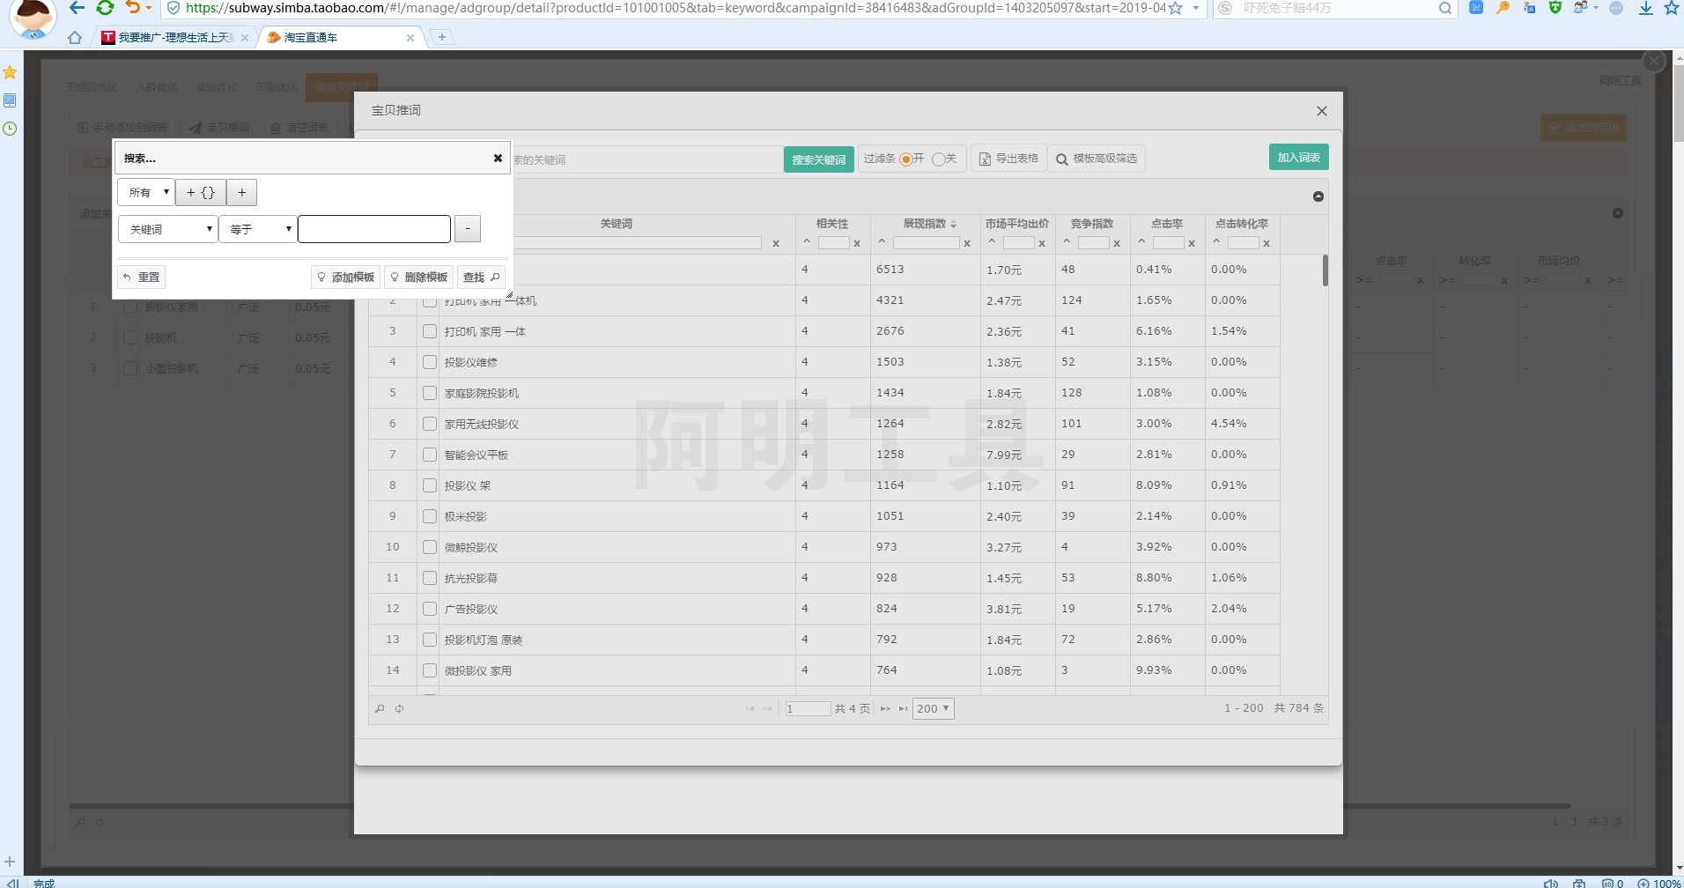
Task: Click the orange undo arrow in the browser toolbar
Action: (x=133, y=8)
